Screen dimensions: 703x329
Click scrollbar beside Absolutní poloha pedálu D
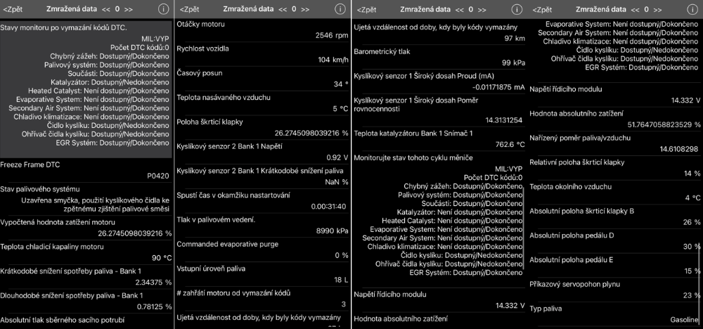point(700,246)
